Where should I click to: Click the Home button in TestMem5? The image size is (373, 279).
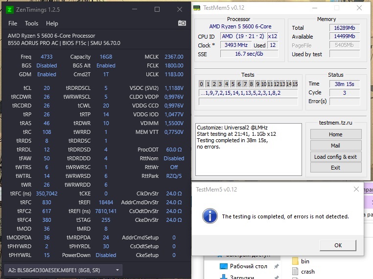pos(336,134)
